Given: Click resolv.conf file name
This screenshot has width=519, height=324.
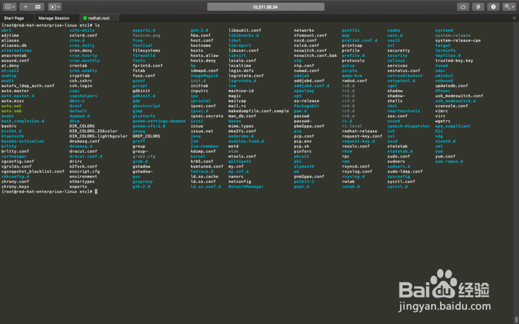Looking at the screenshot, I should pyautogui.click(x=356, y=146).
